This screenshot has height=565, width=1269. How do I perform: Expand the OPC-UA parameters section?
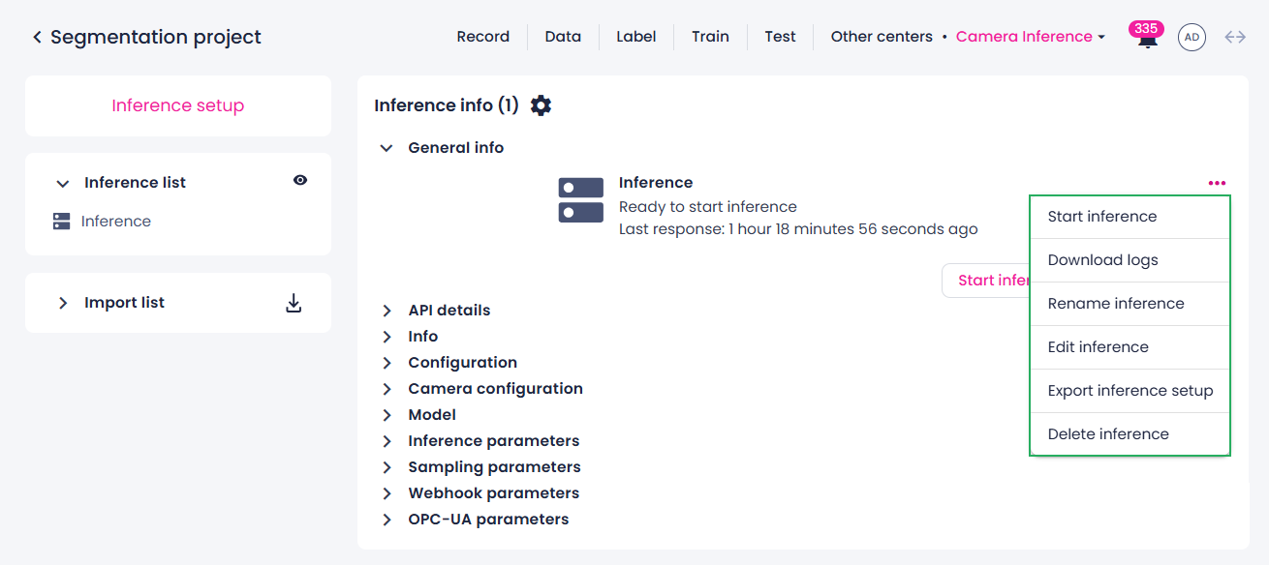tap(387, 520)
